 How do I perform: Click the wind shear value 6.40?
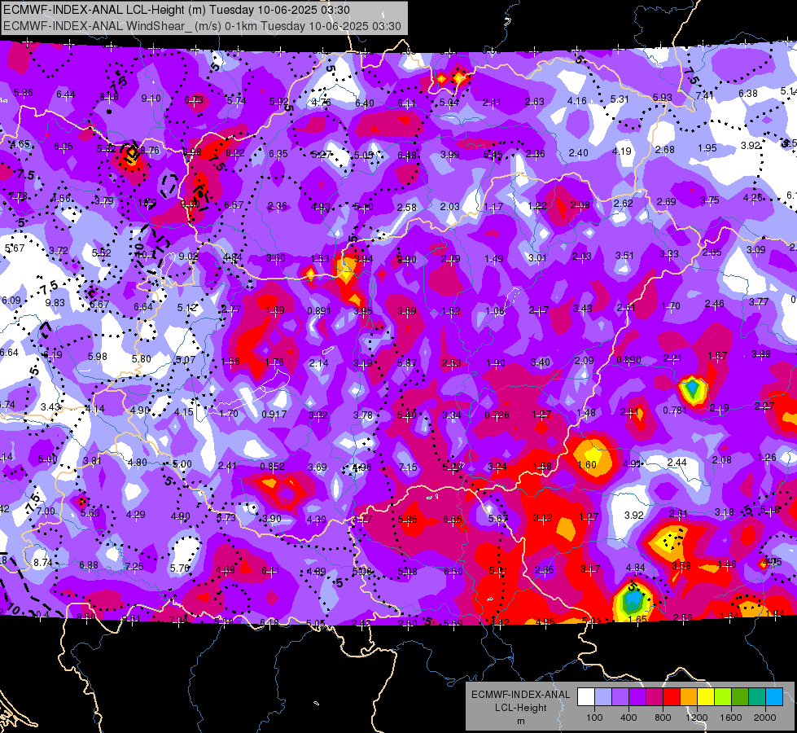click(x=365, y=103)
